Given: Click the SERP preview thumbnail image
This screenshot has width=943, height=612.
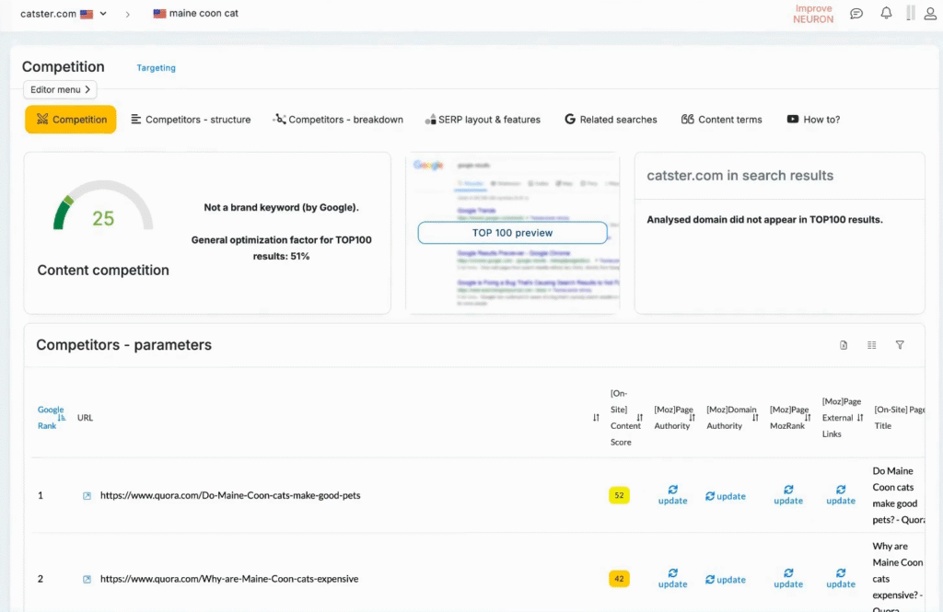Looking at the screenshot, I should (513, 233).
